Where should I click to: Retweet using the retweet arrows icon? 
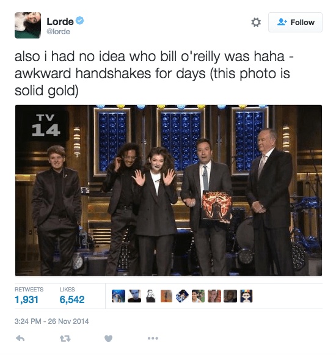[65, 339]
